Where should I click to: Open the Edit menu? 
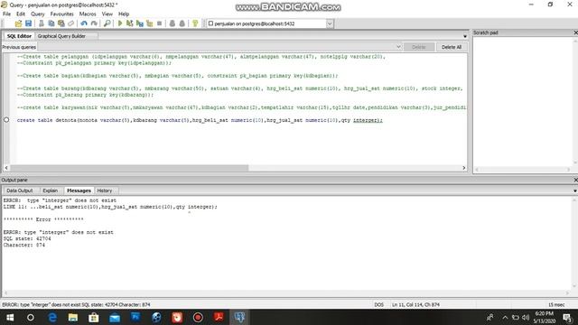tap(21, 14)
